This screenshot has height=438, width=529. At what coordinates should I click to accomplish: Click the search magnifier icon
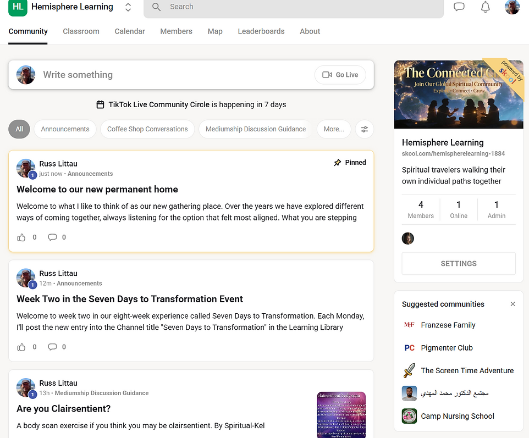tap(156, 7)
